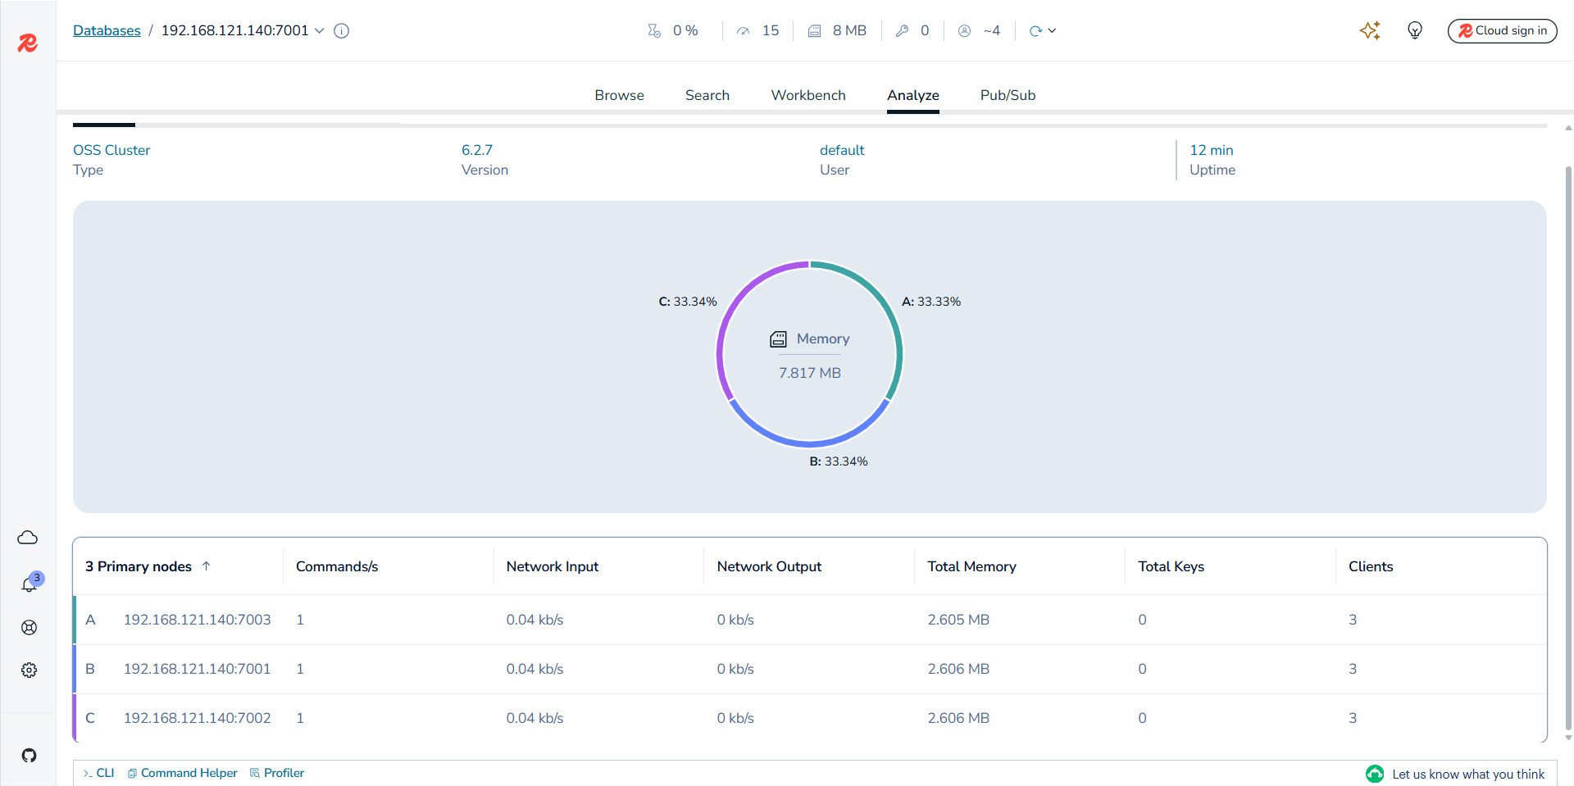Open the Profiler panel

(277, 773)
